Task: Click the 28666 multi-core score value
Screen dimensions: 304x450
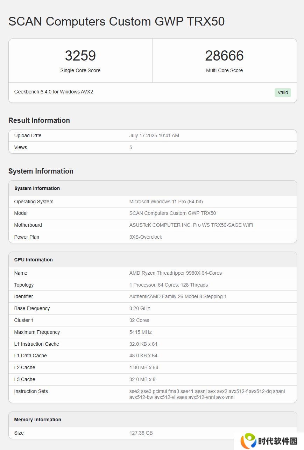Action: 224,56
